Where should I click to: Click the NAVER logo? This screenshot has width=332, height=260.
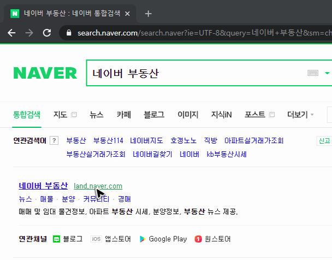click(45, 73)
